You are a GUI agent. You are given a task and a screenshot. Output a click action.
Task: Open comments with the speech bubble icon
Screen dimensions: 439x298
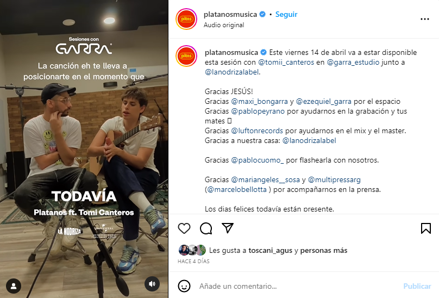click(206, 228)
